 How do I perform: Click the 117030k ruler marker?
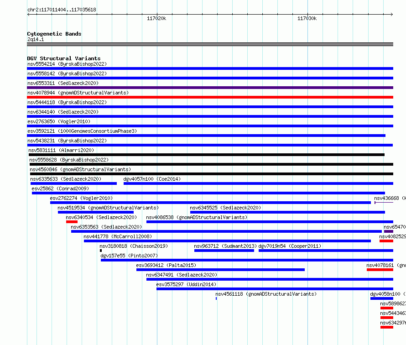[x=307, y=18]
